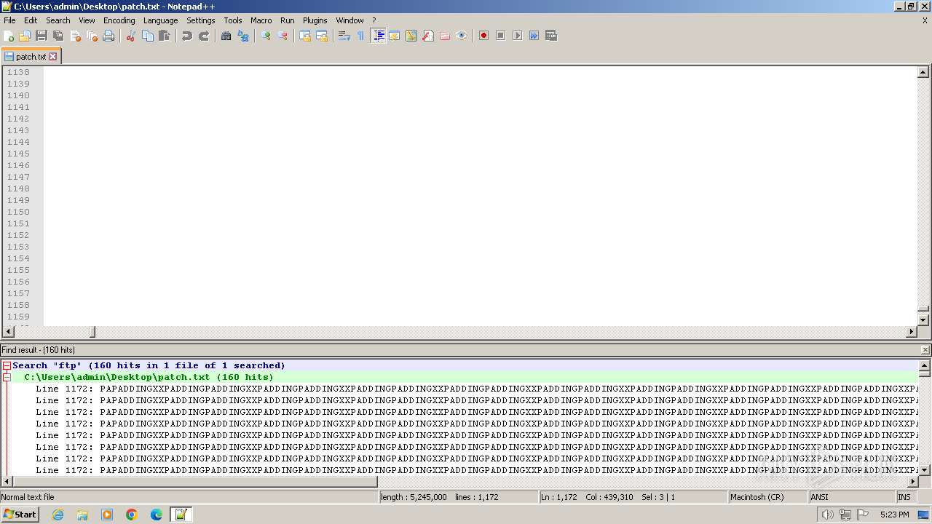Image resolution: width=932 pixels, height=524 pixels.
Task: Open the Search menu
Action: (x=58, y=20)
